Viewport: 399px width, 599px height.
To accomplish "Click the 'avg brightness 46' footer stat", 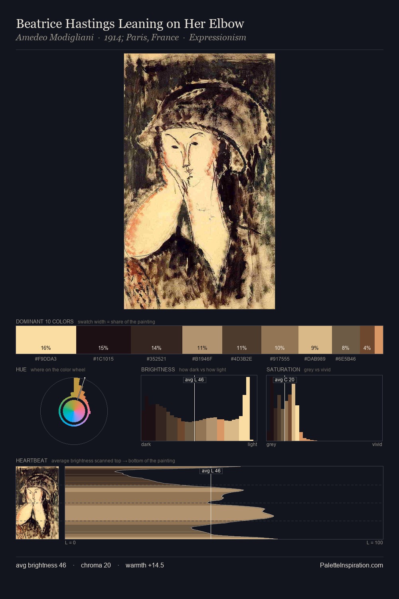I will click(x=41, y=565).
